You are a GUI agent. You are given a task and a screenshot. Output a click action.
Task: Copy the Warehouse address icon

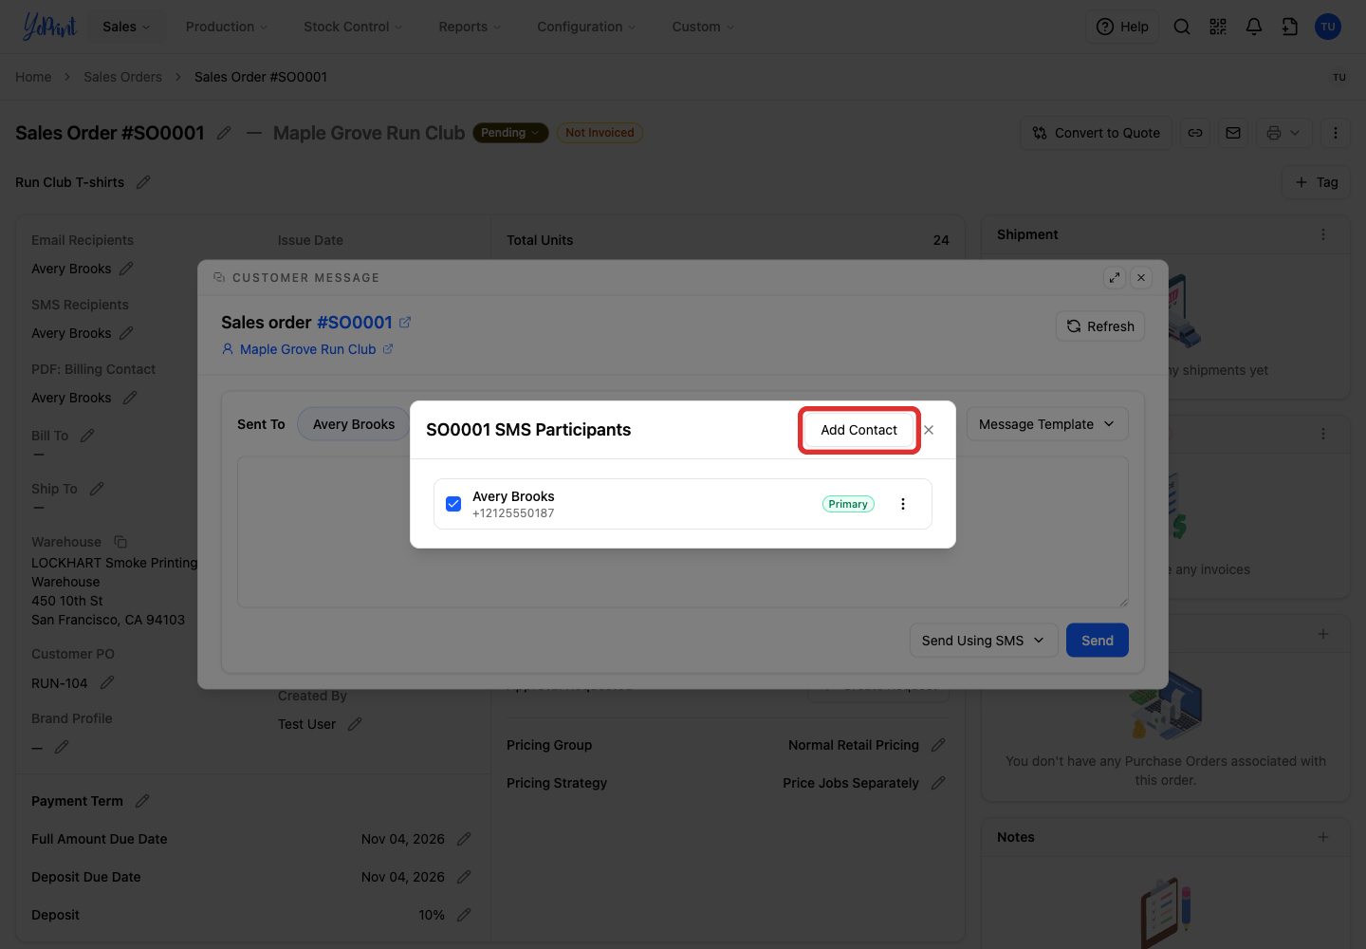[x=120, y=542]
